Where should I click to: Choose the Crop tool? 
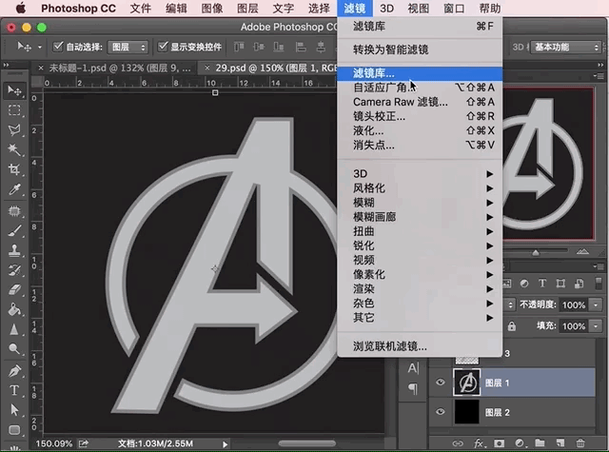pos(15,170)
